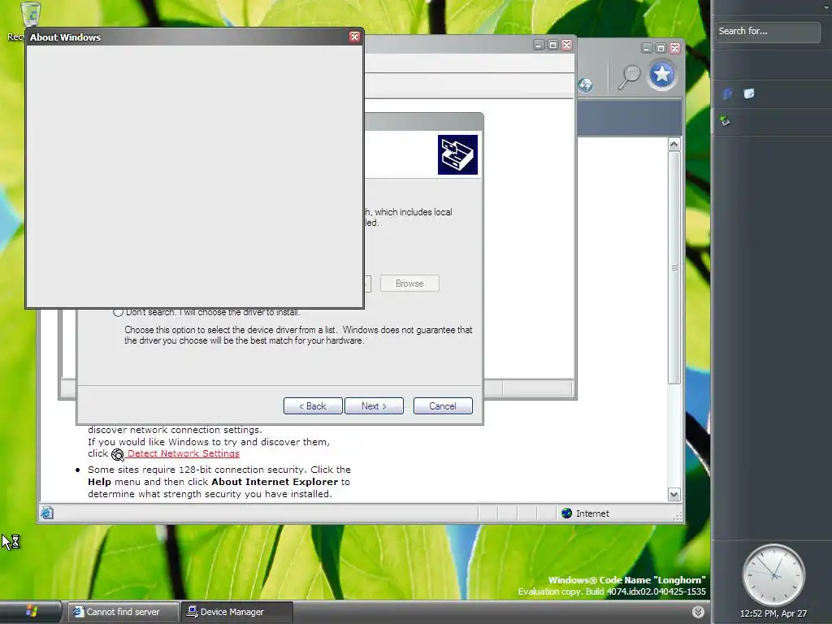Click the date and time text '12:52 PM, Apr 27'

pos(773,613)
